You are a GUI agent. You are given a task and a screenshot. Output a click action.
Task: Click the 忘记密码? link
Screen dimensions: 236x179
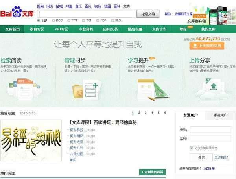pyautogui.click(x=221, y=157)
